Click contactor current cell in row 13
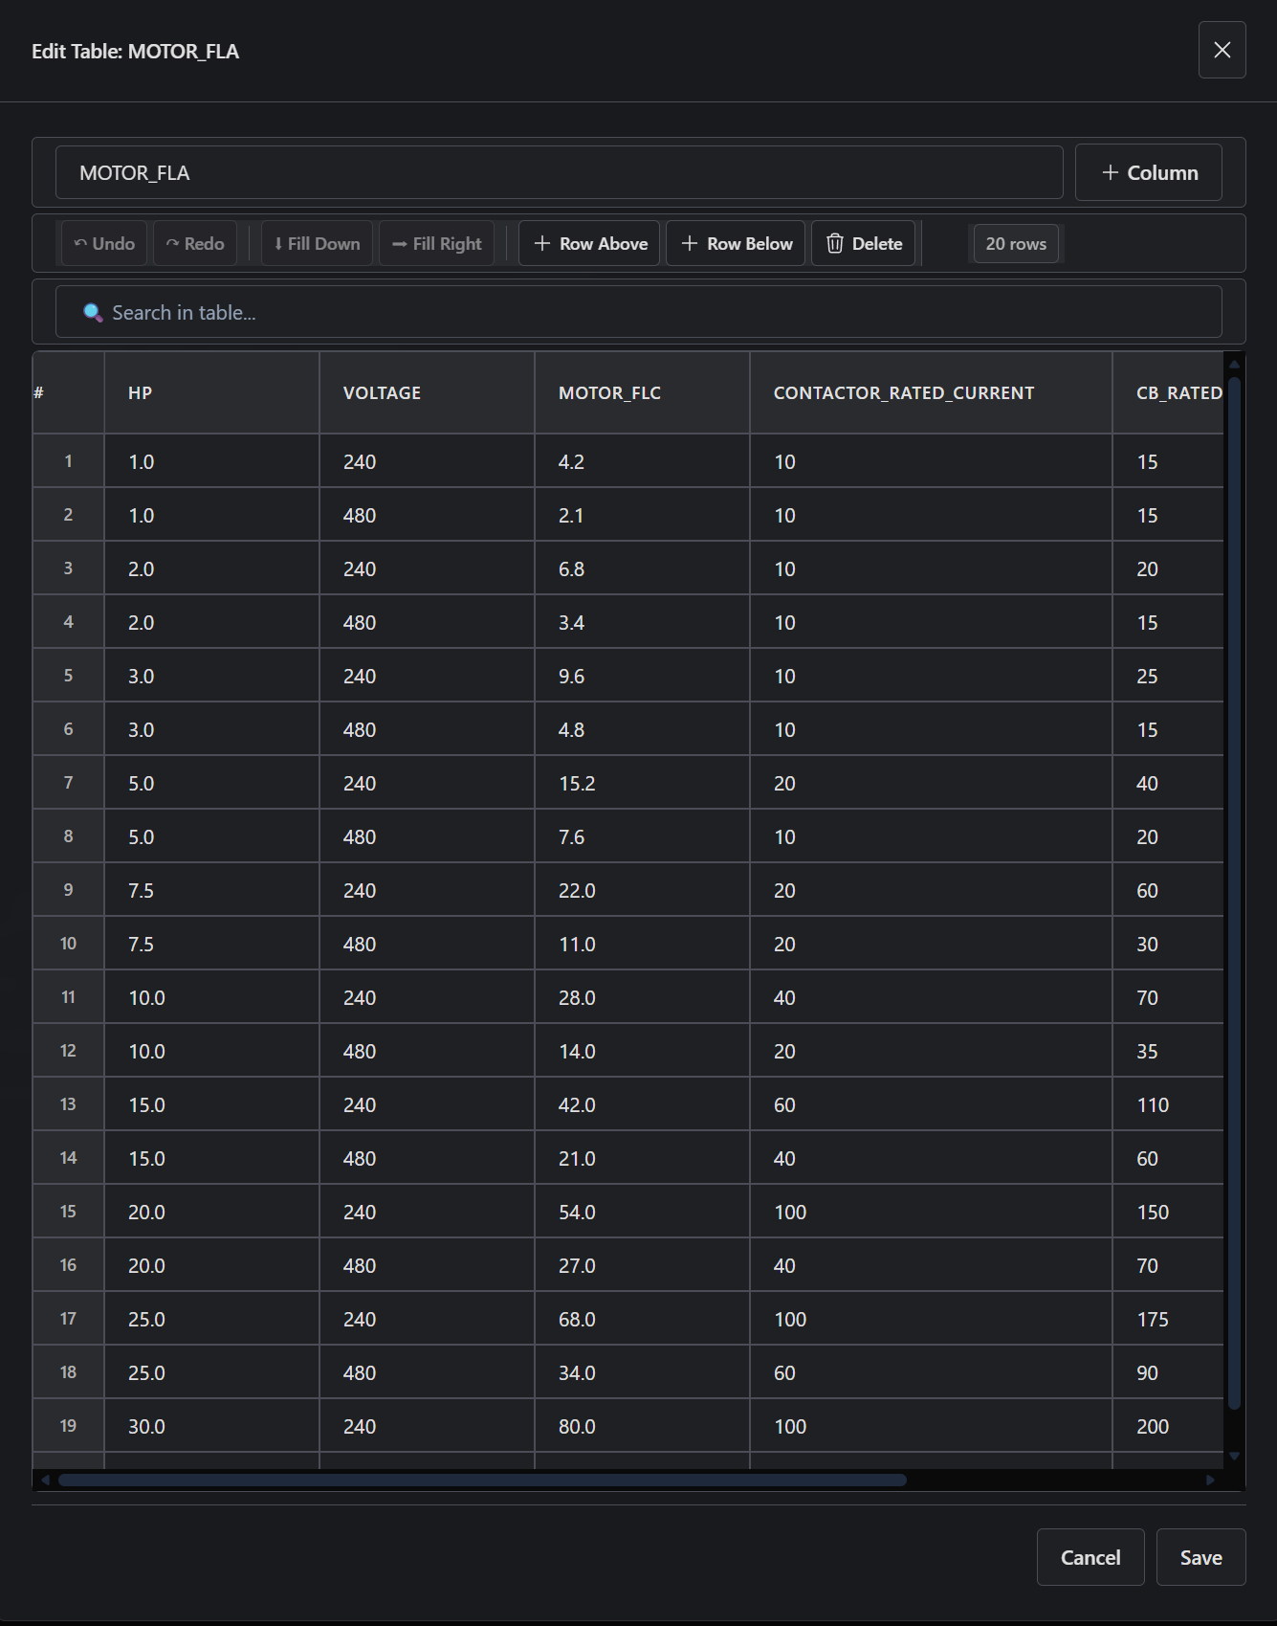 pyautogui.click(x=931, y=1104)
